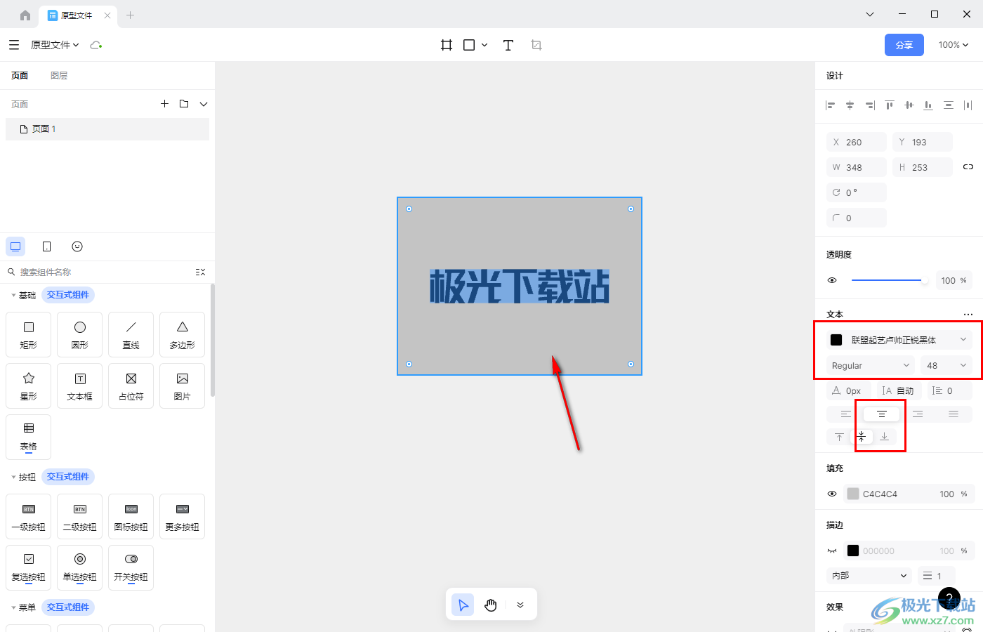Show mobile component library
983x632 pixels.
(46, 246)
